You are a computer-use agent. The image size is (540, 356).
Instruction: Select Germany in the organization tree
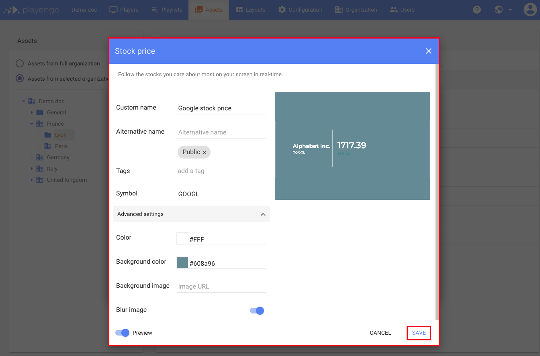[x=58, y=157]
